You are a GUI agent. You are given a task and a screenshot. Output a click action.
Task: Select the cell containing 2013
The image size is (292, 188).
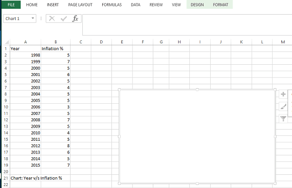[25, 152]
